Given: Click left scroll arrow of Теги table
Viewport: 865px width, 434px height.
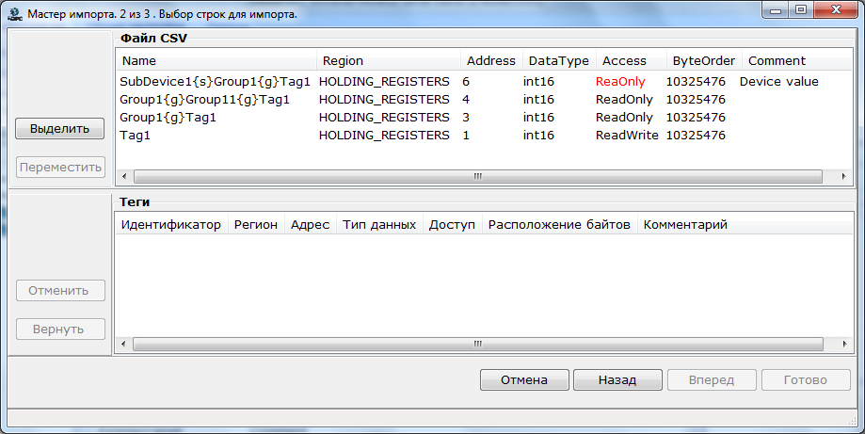Looking at the screenshot, I should (x=123, y=345).
